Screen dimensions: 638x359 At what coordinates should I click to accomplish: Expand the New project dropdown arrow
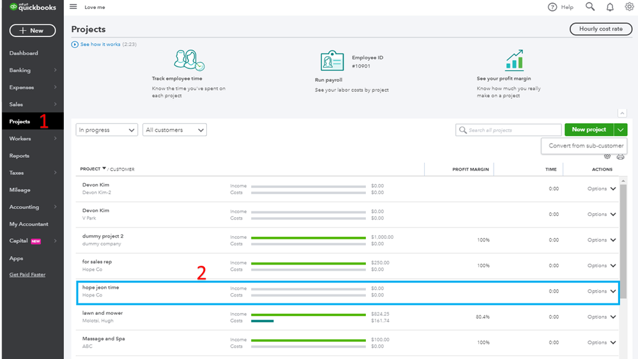pyautogui.click(x=621, y=130)
